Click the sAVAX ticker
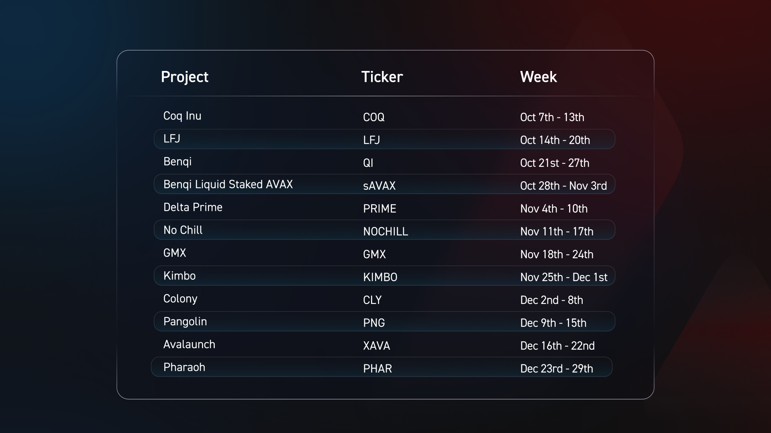This screenshot has height=433, width=771. pyautogui.click(x=379, y=186)
